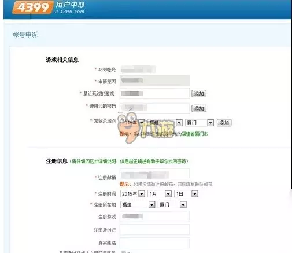Expand the 注册时间 year dropdown 2015年

pos(132,194)
